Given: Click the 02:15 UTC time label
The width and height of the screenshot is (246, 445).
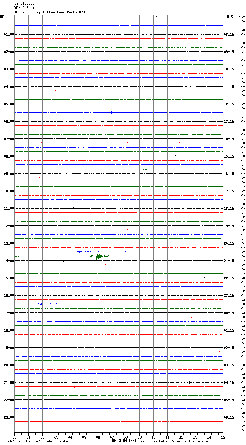Looking at the screenshot, I should pos(229,348).
